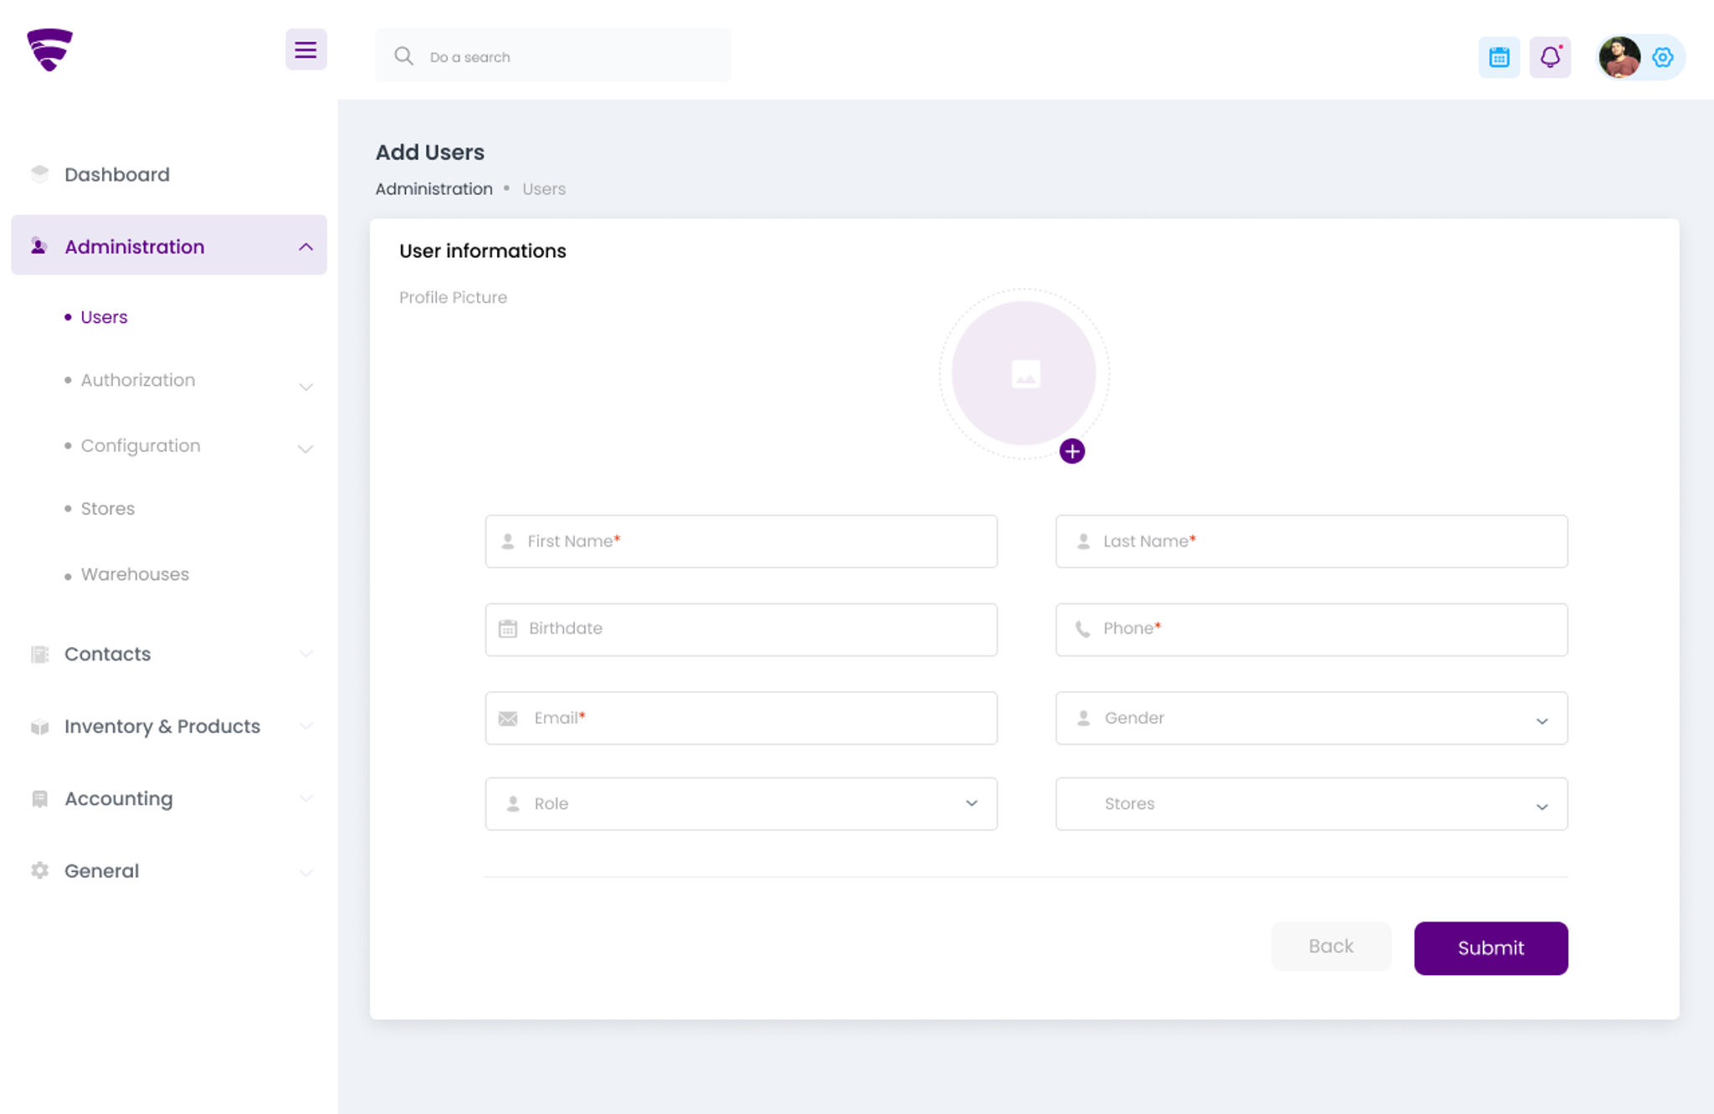The image size is (1714, 1114).
Task: Click the user avatar photo
Action: click(1619, 57)
